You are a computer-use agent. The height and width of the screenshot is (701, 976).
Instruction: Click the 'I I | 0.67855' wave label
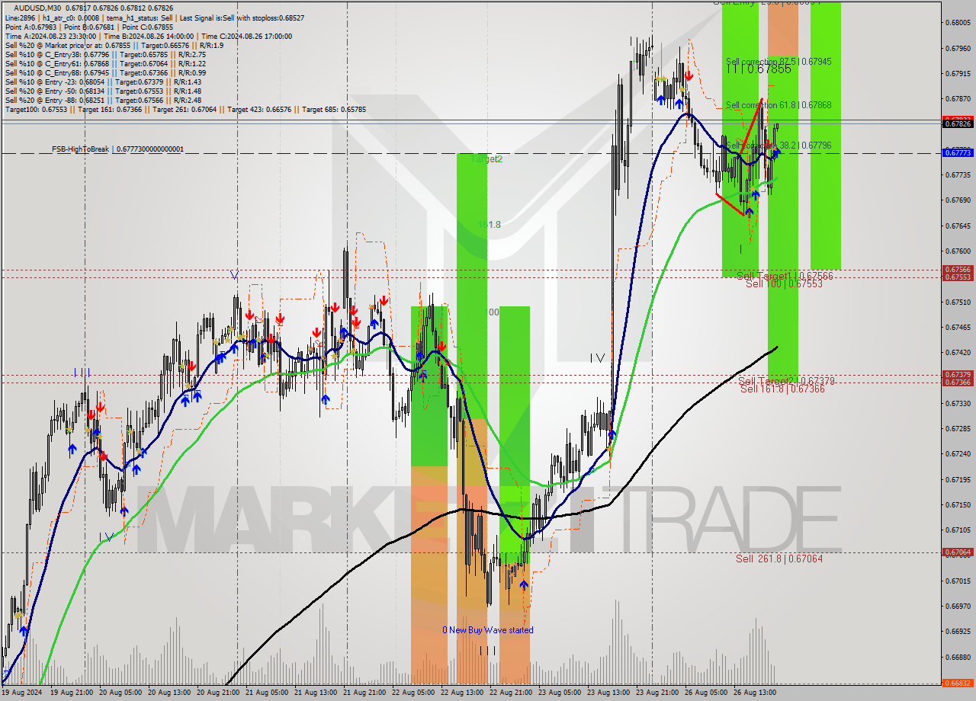pos(759,69)
